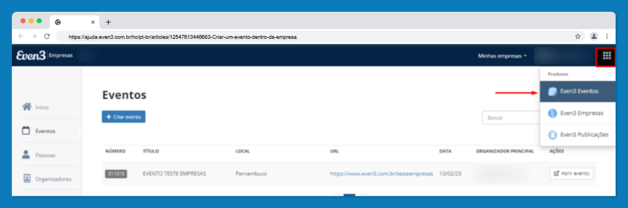Image resolution: width=628 pixels, height=208 pixels.
Task: Click the Criar evento button
Action: (x=124, y=117)
